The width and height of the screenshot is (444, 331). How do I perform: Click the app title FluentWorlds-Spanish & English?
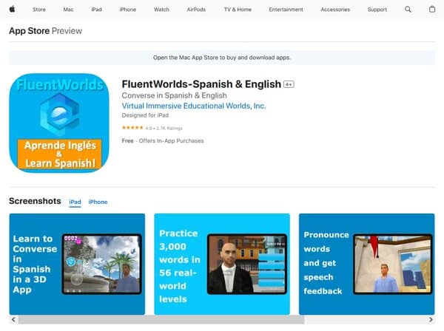[x=201, y=84]
